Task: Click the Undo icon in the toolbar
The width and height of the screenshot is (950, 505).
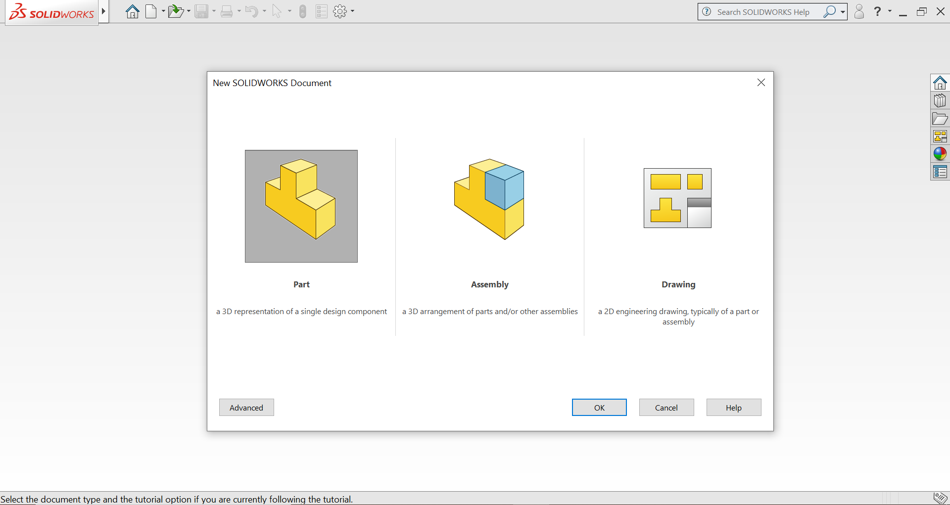Action: click(253, 11)
